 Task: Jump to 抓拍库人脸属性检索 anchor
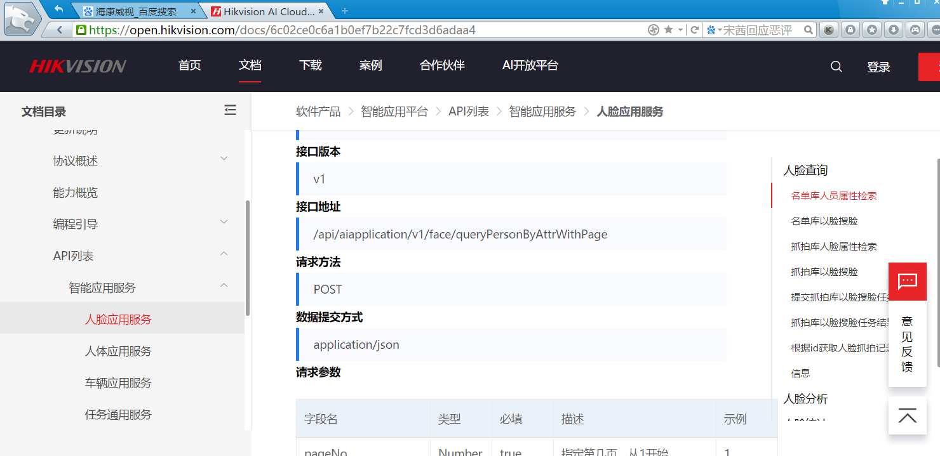tap(833, 247)
